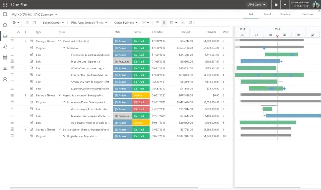Viewport: 321px width, 190px height.
Task: Toggle checkbox for Fabrikam program
Action: [31, 48]
